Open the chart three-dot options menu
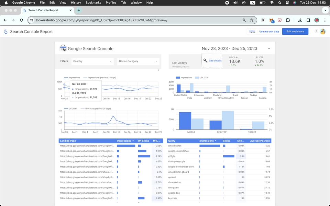 click(159, 70)
